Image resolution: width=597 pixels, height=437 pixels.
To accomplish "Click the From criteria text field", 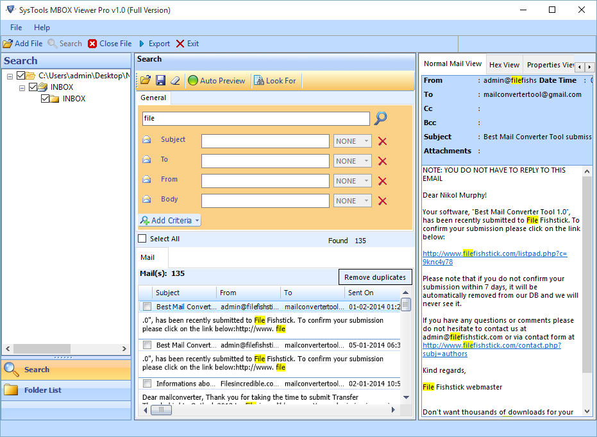I will coord(265,181).
